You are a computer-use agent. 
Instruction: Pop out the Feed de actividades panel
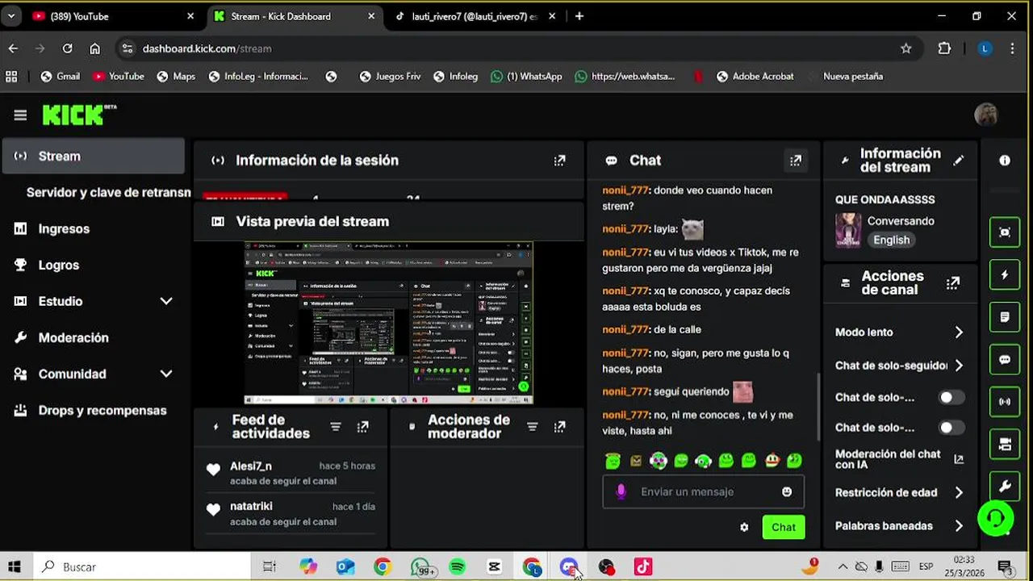pos(363,427)
